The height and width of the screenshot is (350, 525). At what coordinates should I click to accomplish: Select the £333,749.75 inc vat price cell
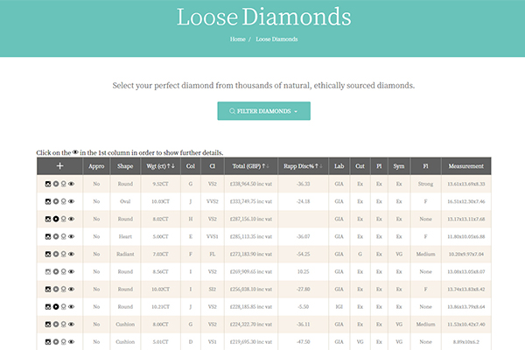point(251,201)
